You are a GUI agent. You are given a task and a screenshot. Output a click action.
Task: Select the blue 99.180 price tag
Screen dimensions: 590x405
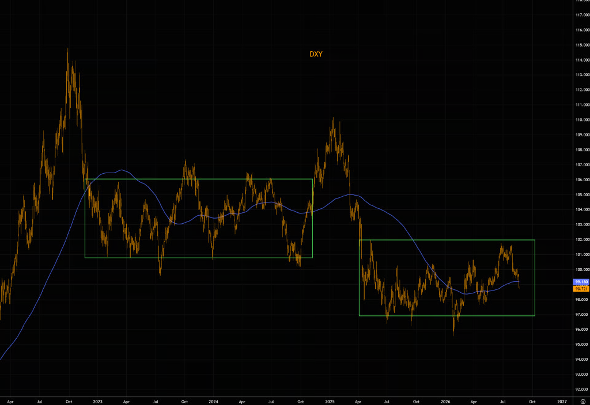[581, 282]
